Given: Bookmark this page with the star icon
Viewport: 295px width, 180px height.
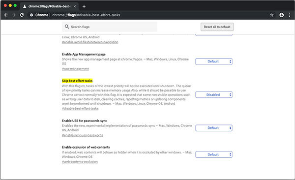Looking at the screenshot, I should point(272,15).
